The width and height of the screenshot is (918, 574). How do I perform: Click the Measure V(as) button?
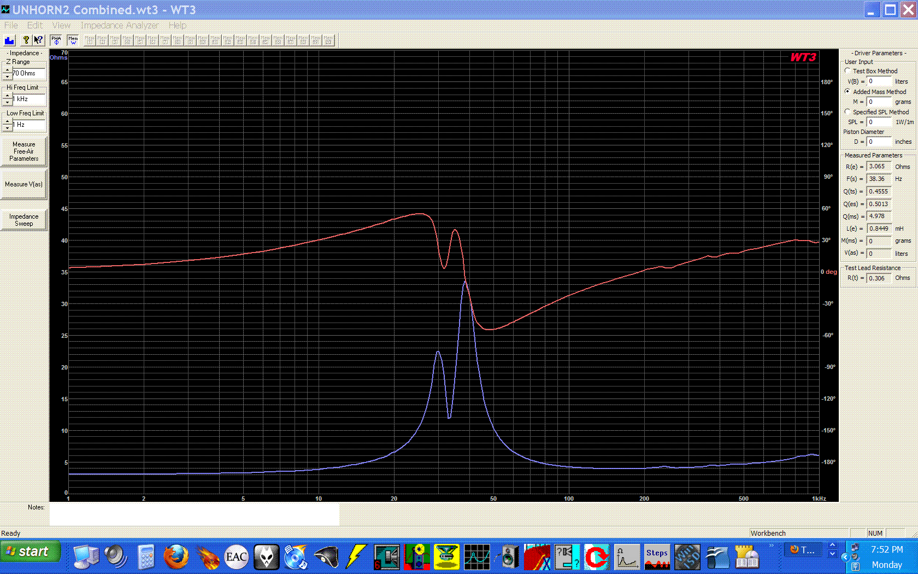tap(24, 184)
